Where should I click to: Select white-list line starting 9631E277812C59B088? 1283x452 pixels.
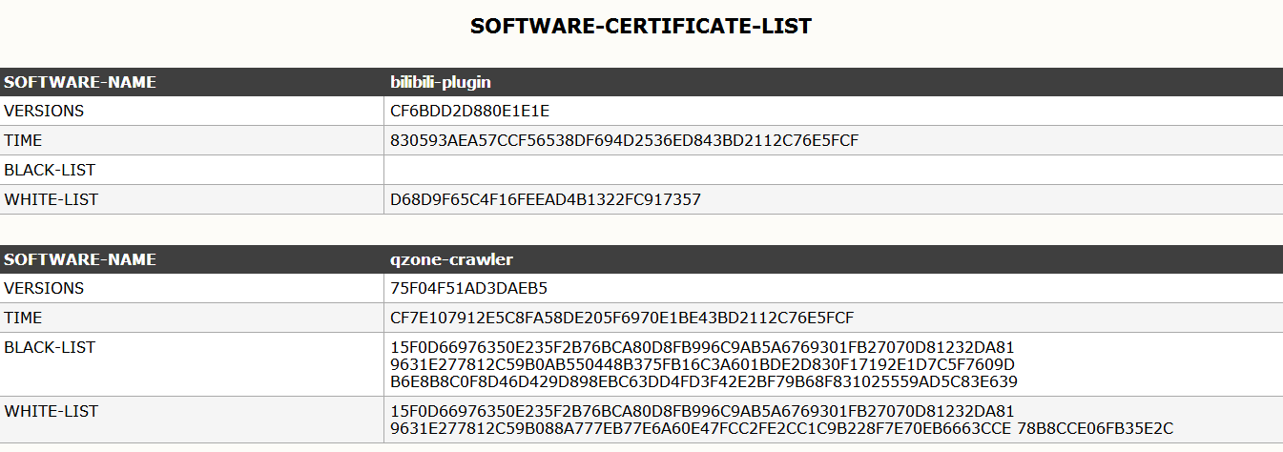[x=699, y=428]
